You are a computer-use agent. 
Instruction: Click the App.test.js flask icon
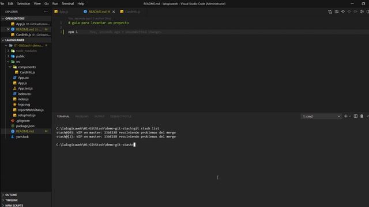[15, 89]
